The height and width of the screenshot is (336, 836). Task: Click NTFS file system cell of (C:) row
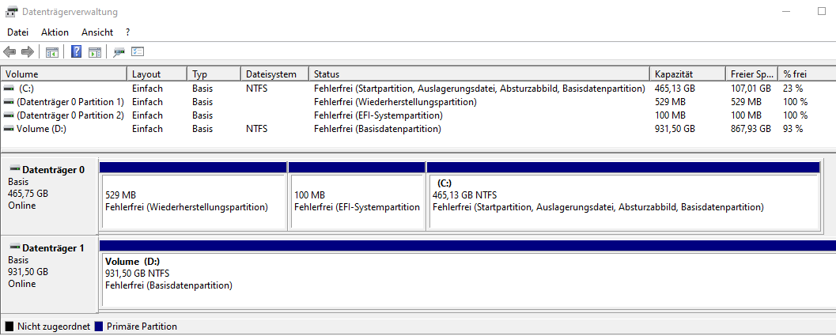point(256,88)
